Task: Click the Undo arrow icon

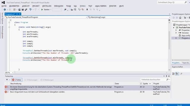Action: click(x=30, y=10)
